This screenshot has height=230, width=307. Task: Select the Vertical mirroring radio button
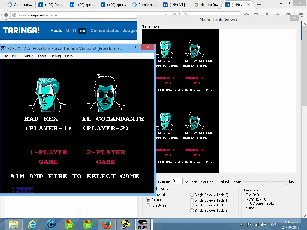148,200
